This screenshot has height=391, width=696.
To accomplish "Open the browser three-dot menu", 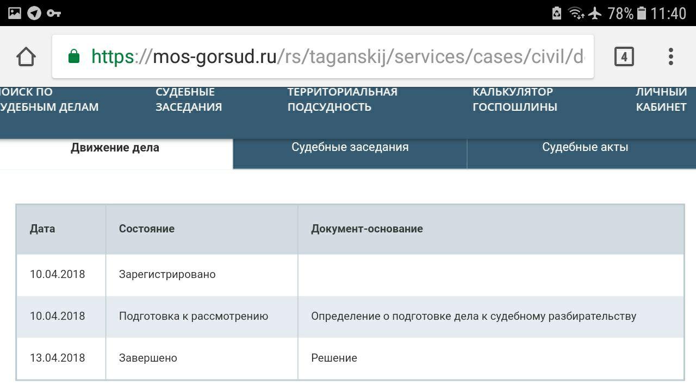I will pos(670,56).
